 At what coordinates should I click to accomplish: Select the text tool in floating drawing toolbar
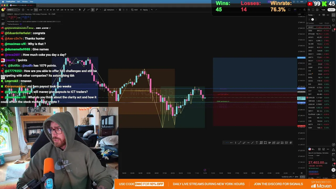pyautogui.click(x=257, y=143)
